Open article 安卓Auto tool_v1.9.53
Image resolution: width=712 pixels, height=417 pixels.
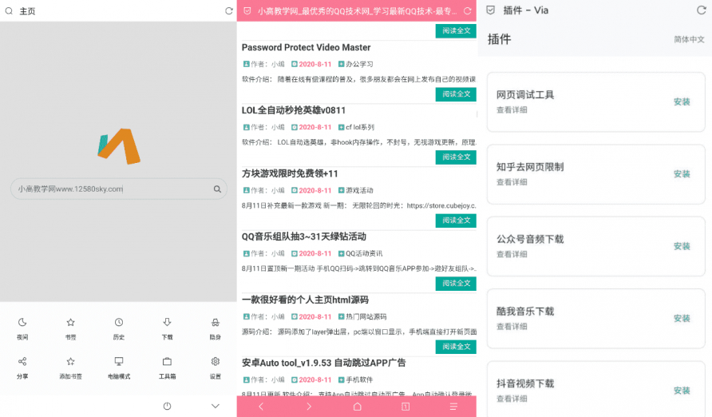324,363
